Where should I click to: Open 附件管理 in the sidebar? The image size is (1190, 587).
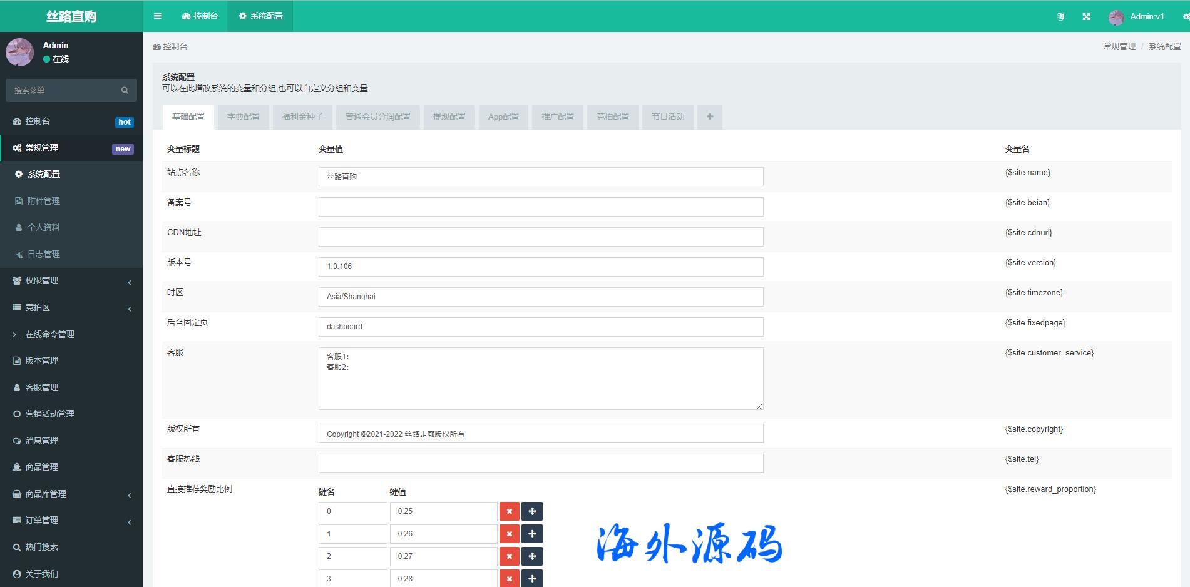[43, 202]
